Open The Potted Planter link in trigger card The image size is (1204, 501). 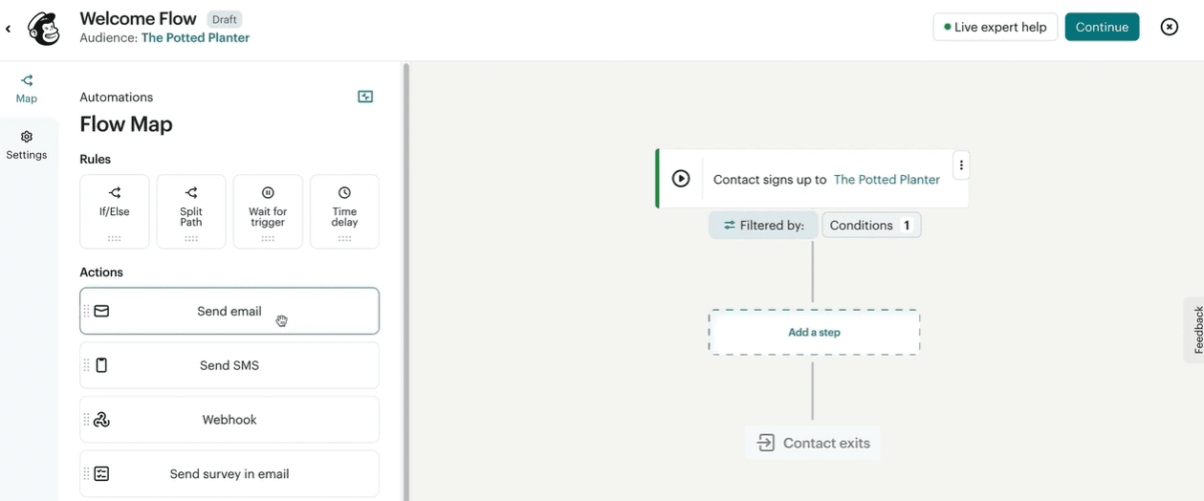(887, 180)
